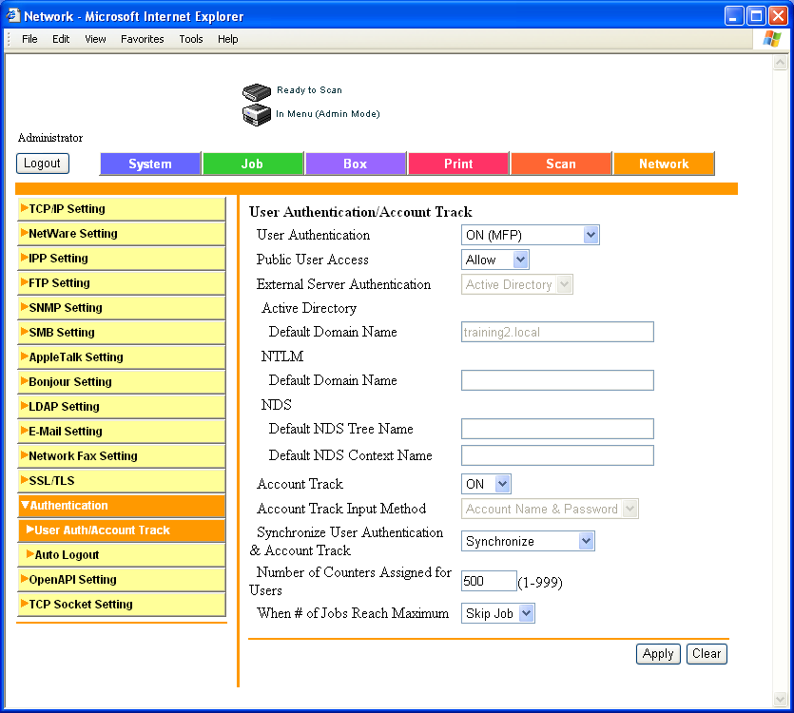Click the Default NDS Context Name field
The image size is (794, 713).
pyautogui.click(x=557, y=455)
